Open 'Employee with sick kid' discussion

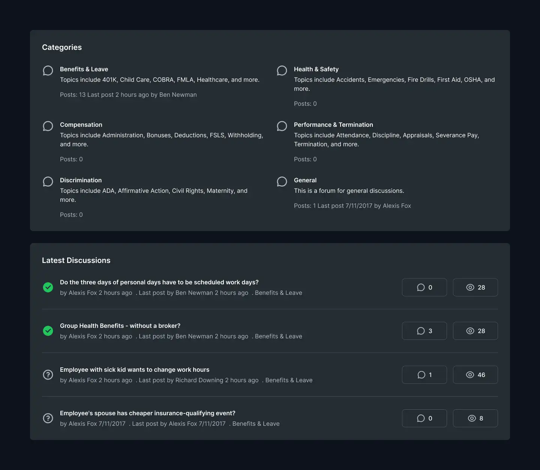(135, 369)
